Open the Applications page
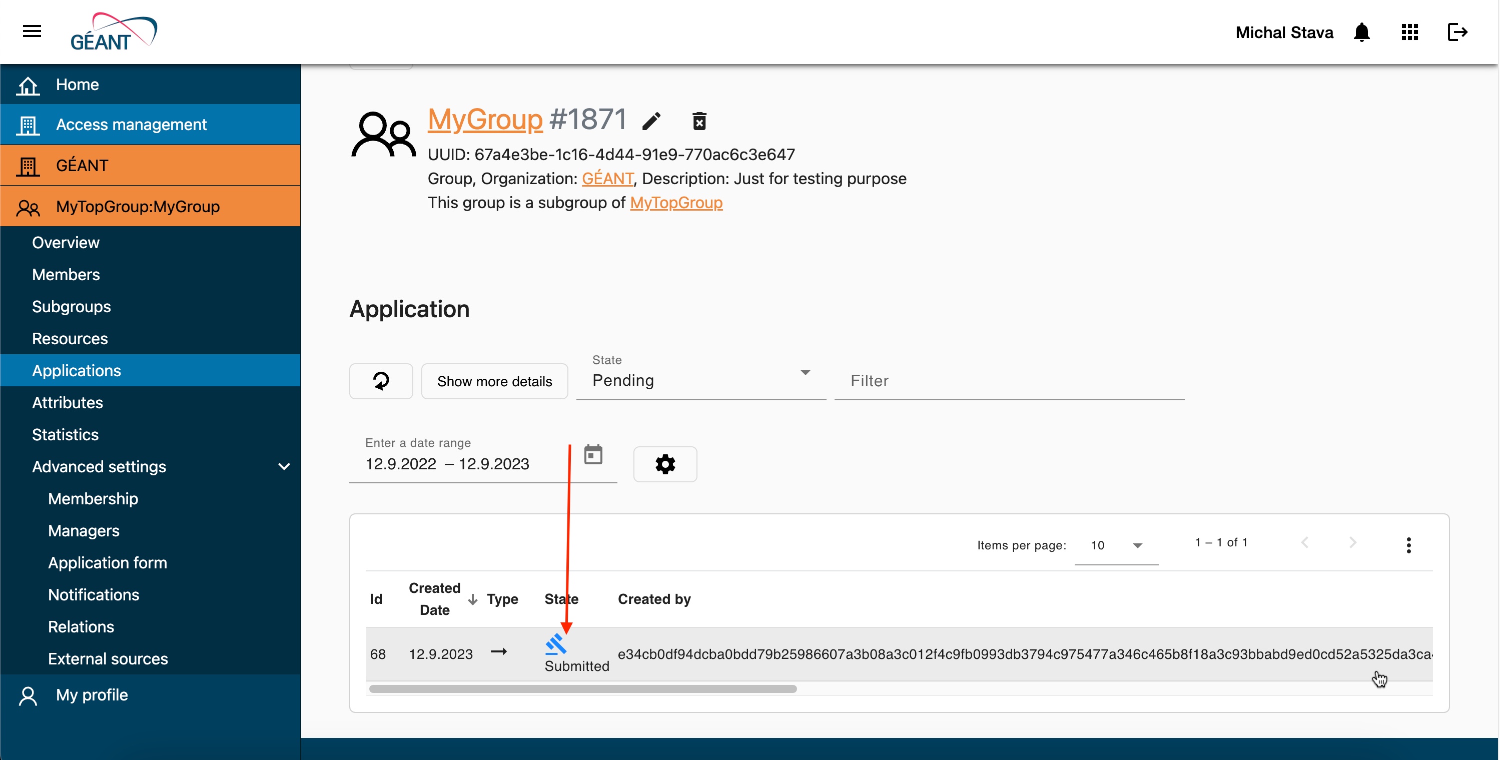Viewport: 1500px width, 760px height. (x=150, y=370)
